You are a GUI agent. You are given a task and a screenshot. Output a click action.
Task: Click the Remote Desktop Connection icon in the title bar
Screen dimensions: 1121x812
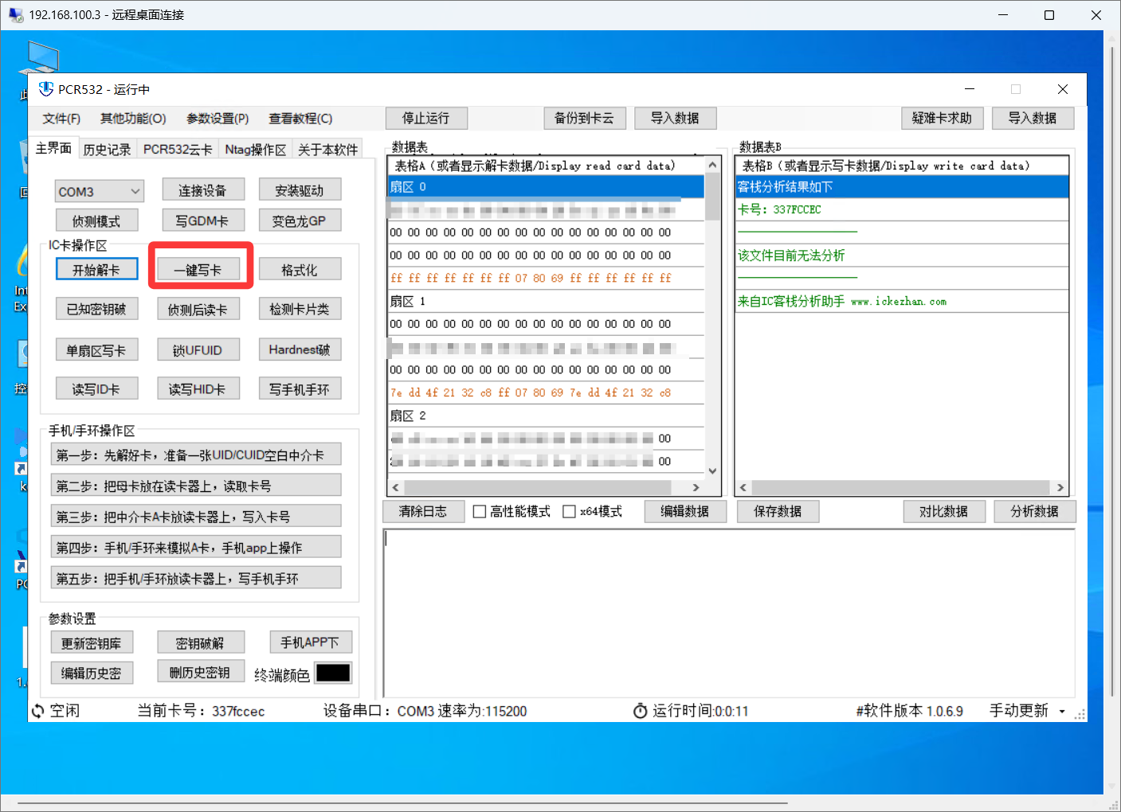coord(16,15)
